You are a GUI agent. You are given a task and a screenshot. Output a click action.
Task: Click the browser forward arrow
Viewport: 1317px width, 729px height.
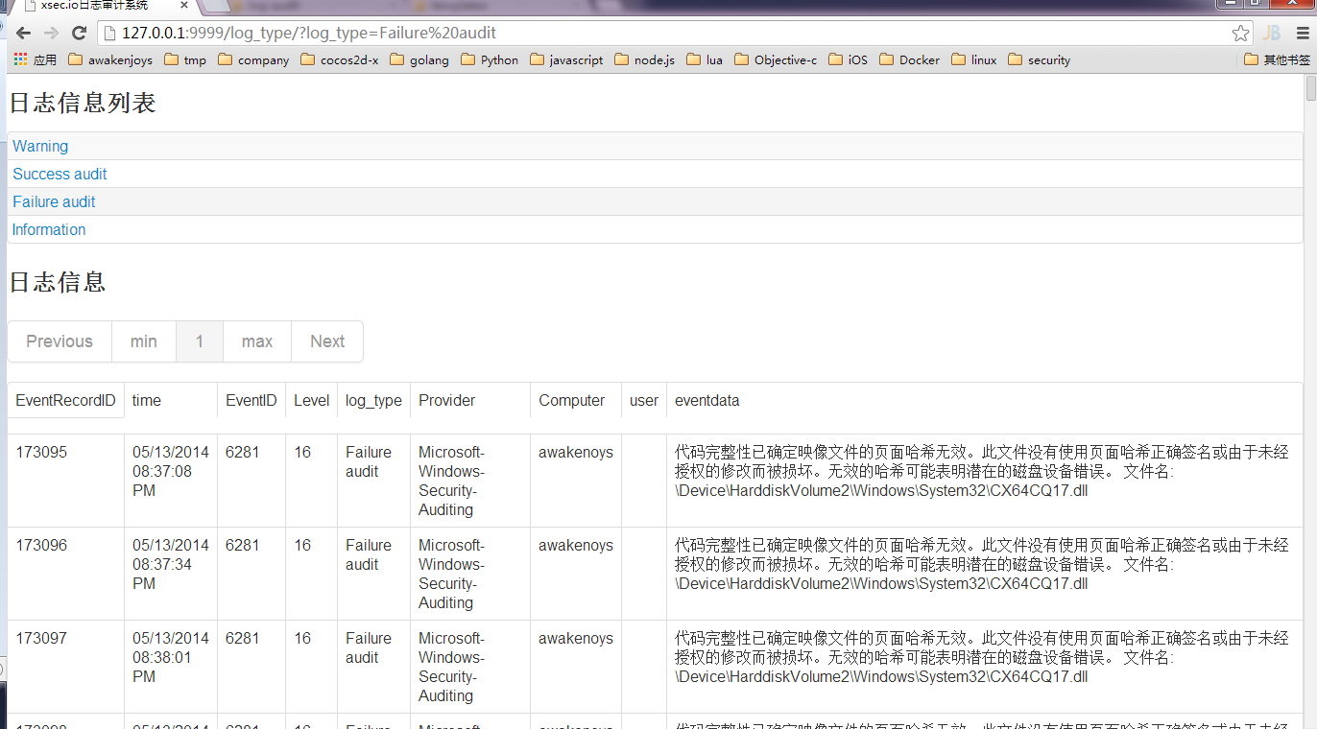pyautogui.click(x=51, y=34)
